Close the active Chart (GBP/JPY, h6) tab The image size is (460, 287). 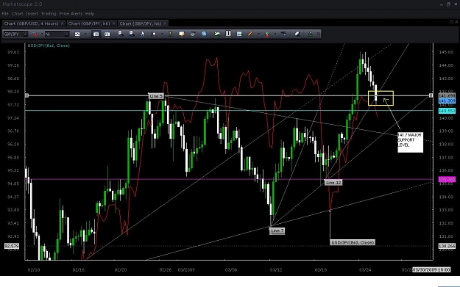[x=165, y=23]
